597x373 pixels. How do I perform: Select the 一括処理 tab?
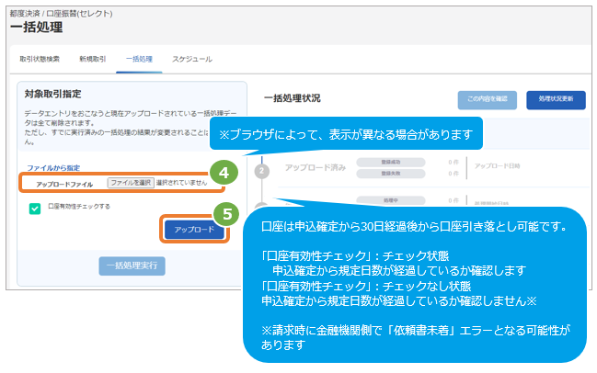point(139,59)
